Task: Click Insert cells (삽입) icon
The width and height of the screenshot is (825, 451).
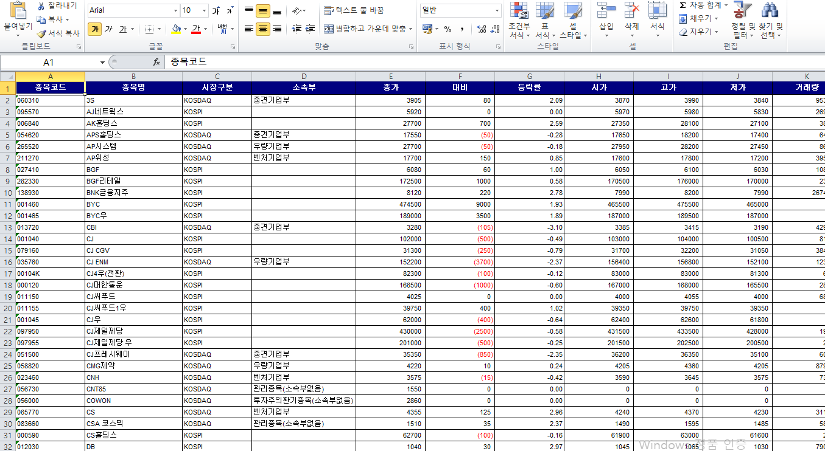Action: click(606, 10)
